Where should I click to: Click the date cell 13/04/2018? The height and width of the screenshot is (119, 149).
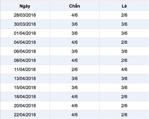pos(25,79)
